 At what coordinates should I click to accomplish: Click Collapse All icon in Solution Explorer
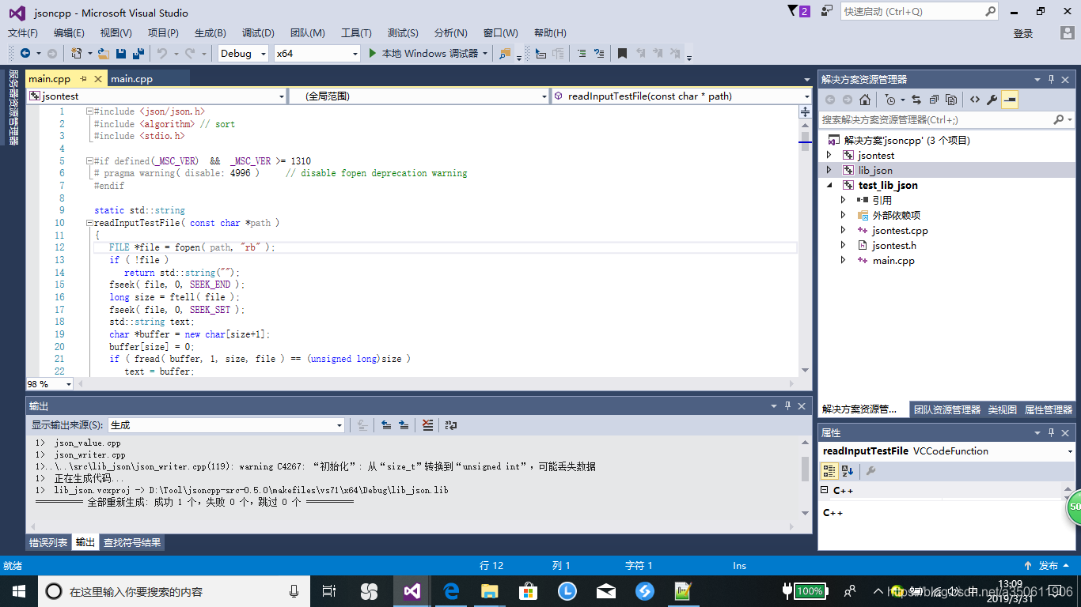[934, 100]
